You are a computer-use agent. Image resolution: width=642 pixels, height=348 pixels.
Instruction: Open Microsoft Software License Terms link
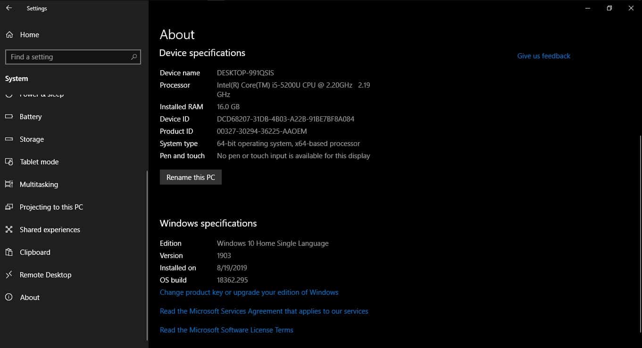(x=226, y=330)
